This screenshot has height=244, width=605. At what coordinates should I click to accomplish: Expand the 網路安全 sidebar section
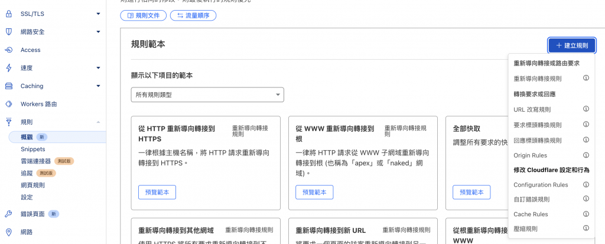click(99, 32)
